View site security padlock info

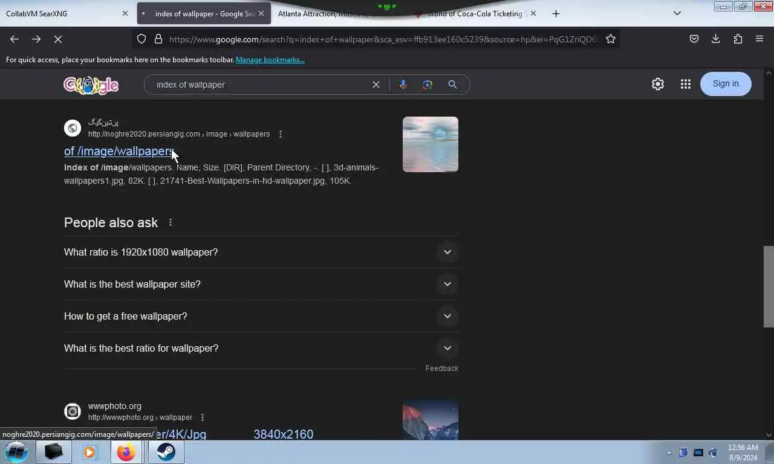pos(158,39)
